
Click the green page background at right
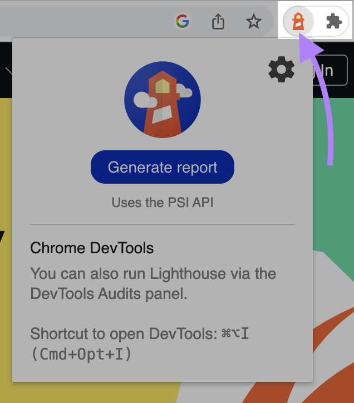(x=333, y=223)
